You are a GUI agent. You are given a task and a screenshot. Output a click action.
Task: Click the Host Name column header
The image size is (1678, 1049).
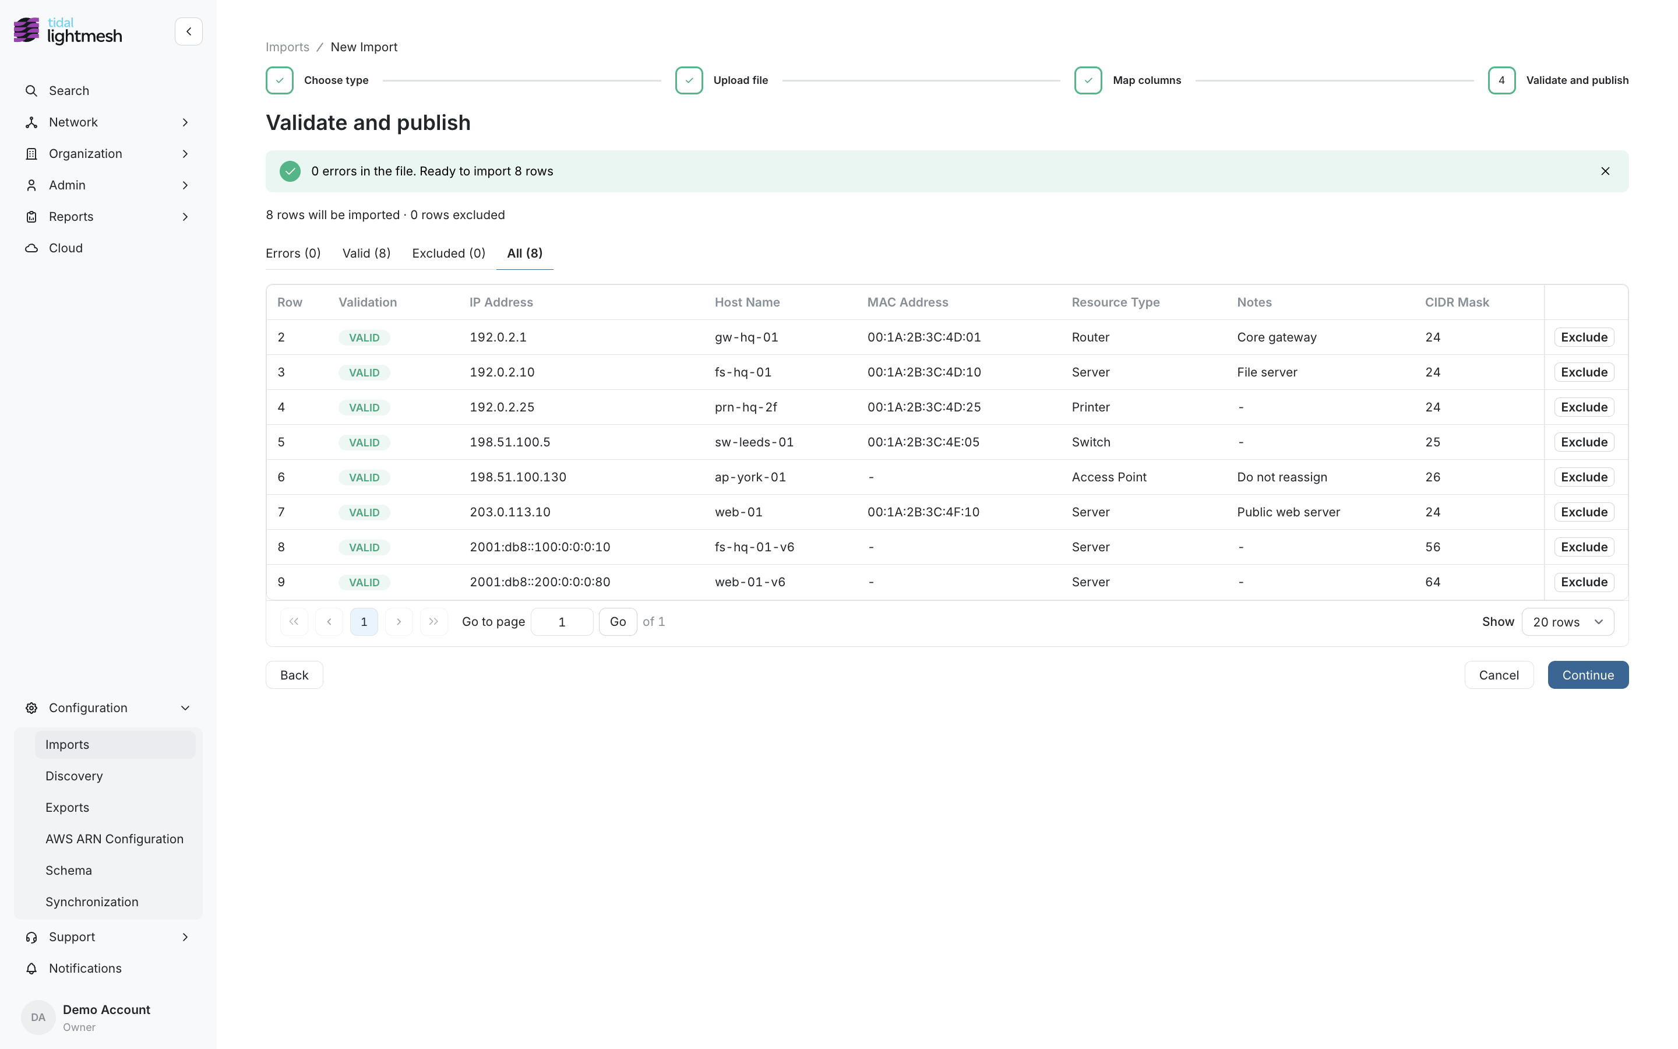[748, 302]
